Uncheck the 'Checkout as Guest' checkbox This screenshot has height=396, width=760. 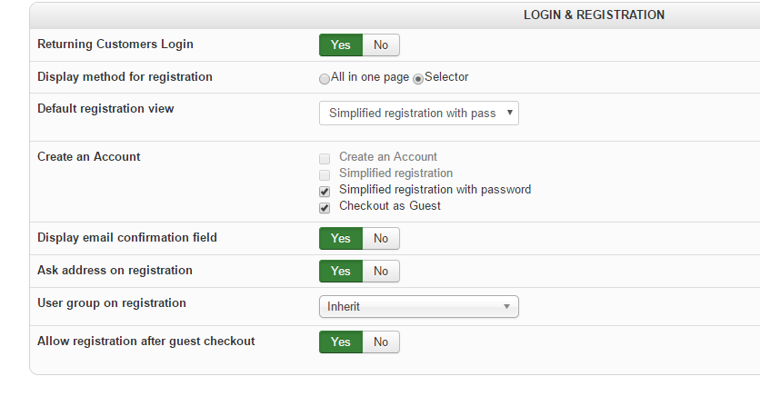[325, 207]
